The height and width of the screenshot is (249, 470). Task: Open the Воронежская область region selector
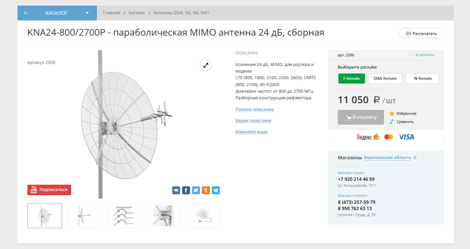[387, 157]
